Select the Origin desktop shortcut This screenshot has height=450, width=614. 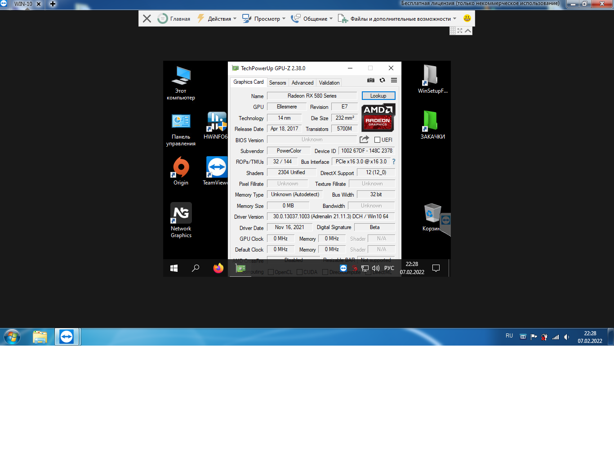coord(181,171)
